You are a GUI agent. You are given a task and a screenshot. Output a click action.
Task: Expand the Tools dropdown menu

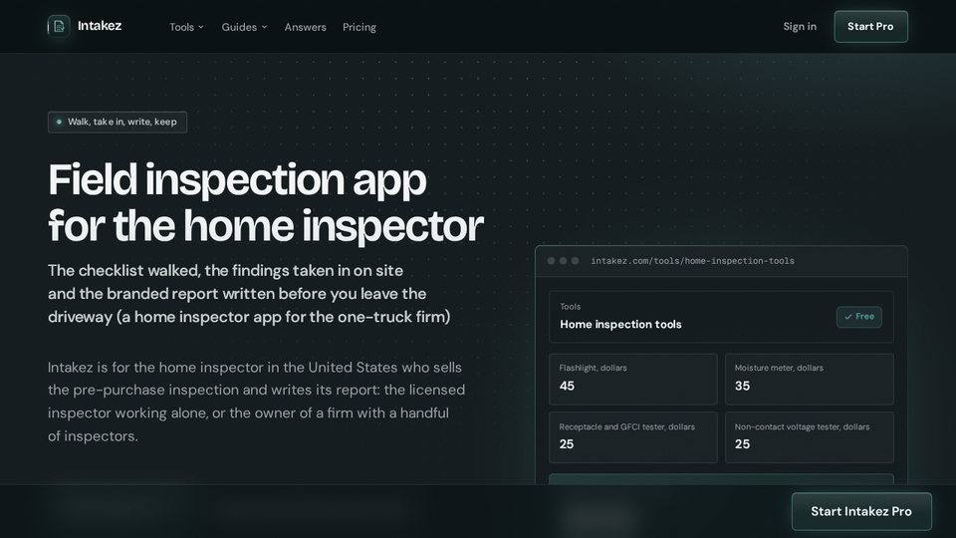(x=186, y=27)
